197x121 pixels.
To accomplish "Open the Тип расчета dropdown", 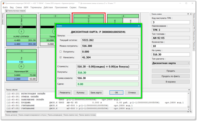I will pos(171,63).
